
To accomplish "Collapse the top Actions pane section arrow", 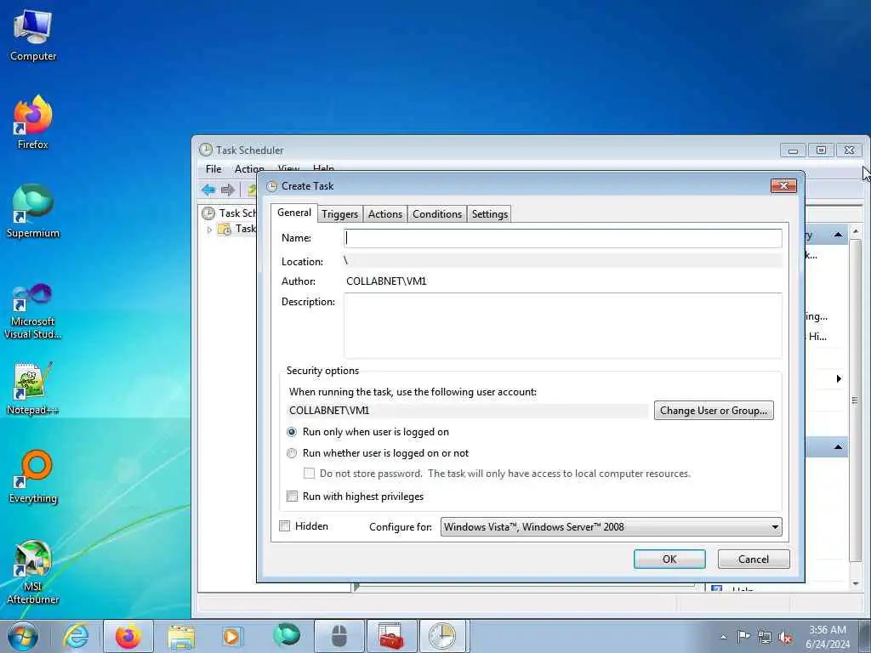I will pyautogui.click(x=838, y=235).
